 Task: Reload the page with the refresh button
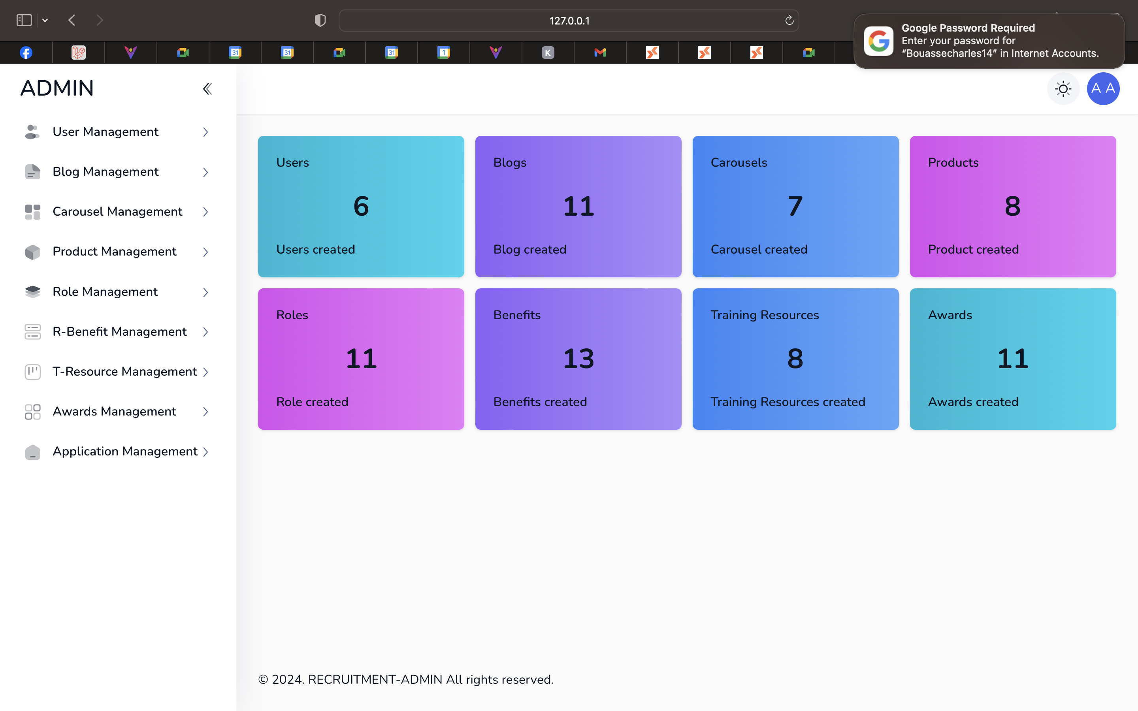(x=789, y=20)
